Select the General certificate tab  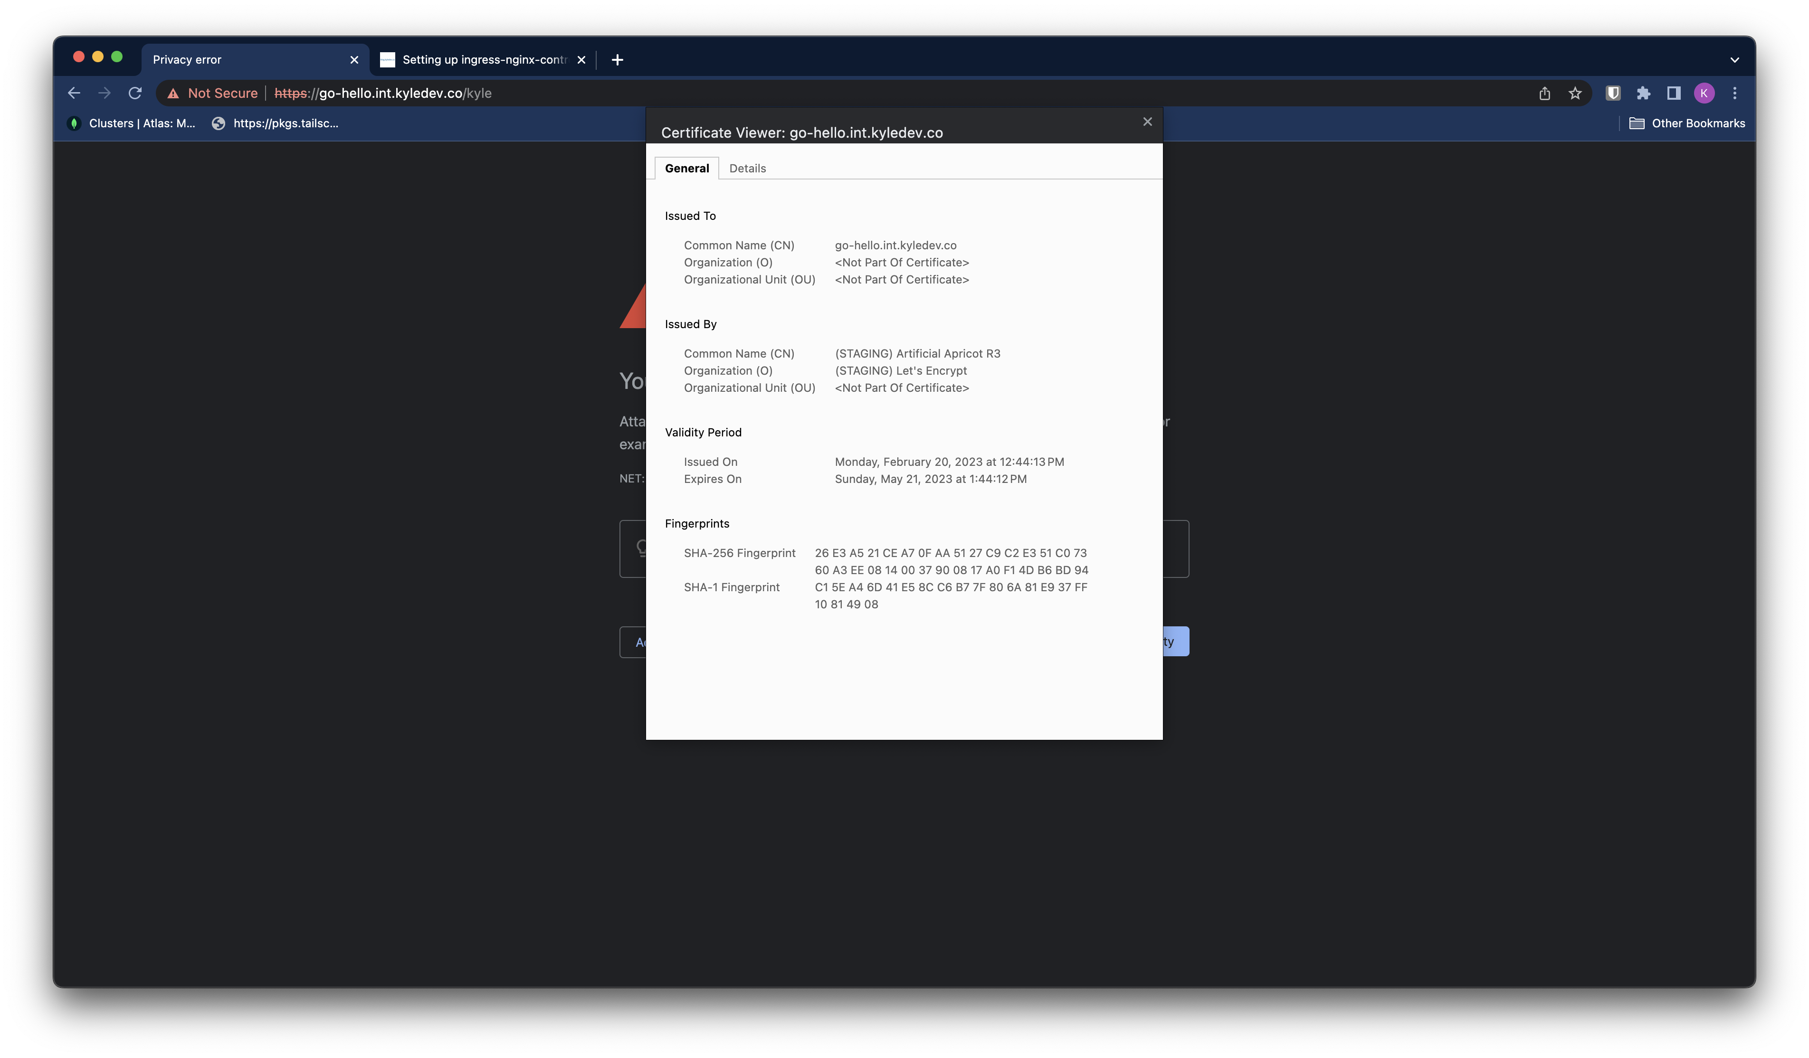tap(686, 168)
